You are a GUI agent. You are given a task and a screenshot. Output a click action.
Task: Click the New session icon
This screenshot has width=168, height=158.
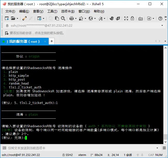(7, 18)
